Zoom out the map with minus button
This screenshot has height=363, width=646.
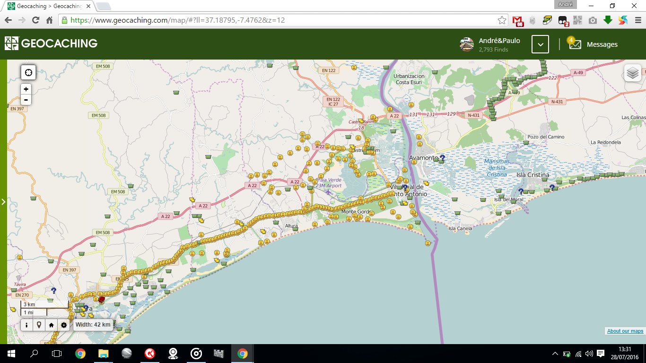tap(26, 100)
